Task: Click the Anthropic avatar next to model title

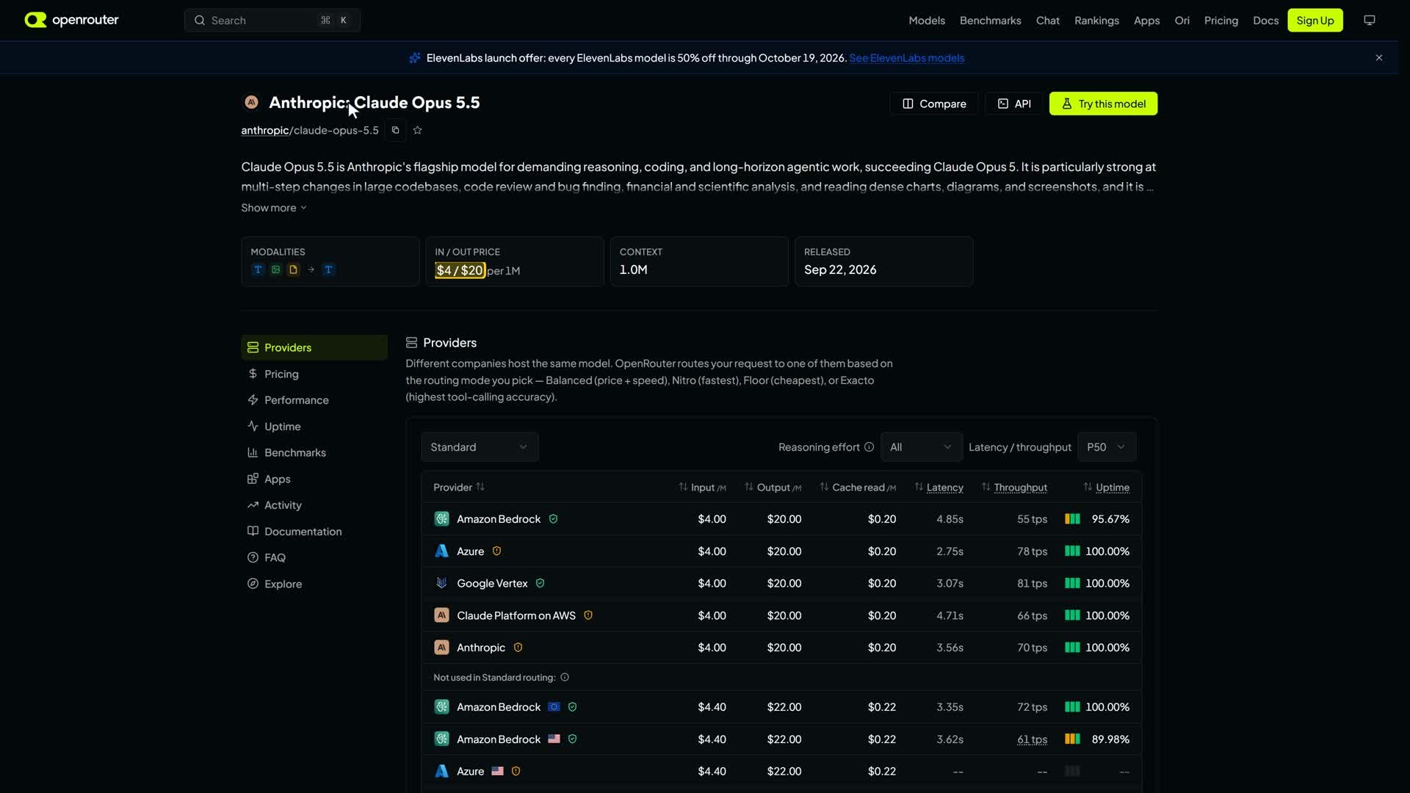Action: click(x=251, y=102)
